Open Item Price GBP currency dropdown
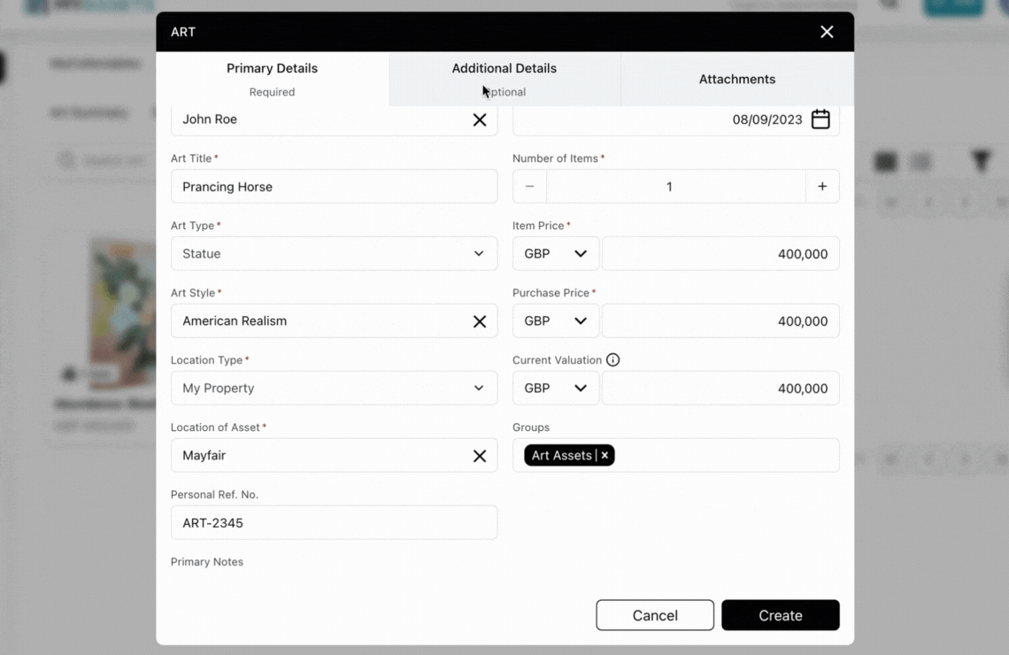The image size is (1009, 655). (x=555, y=253)
